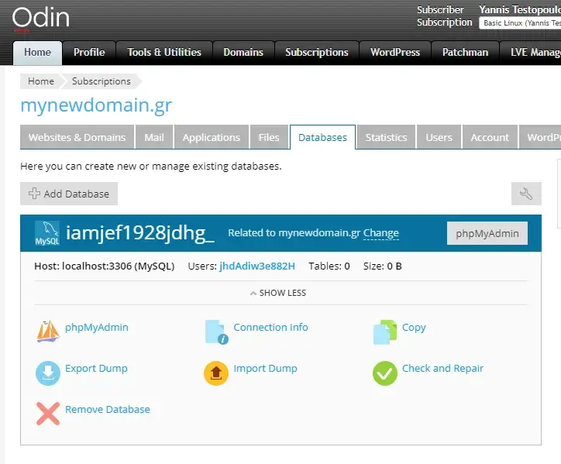561x464 pixels.
Task: Switch to the Users tab
Action: pyautogui.click(x=439, y=137)
